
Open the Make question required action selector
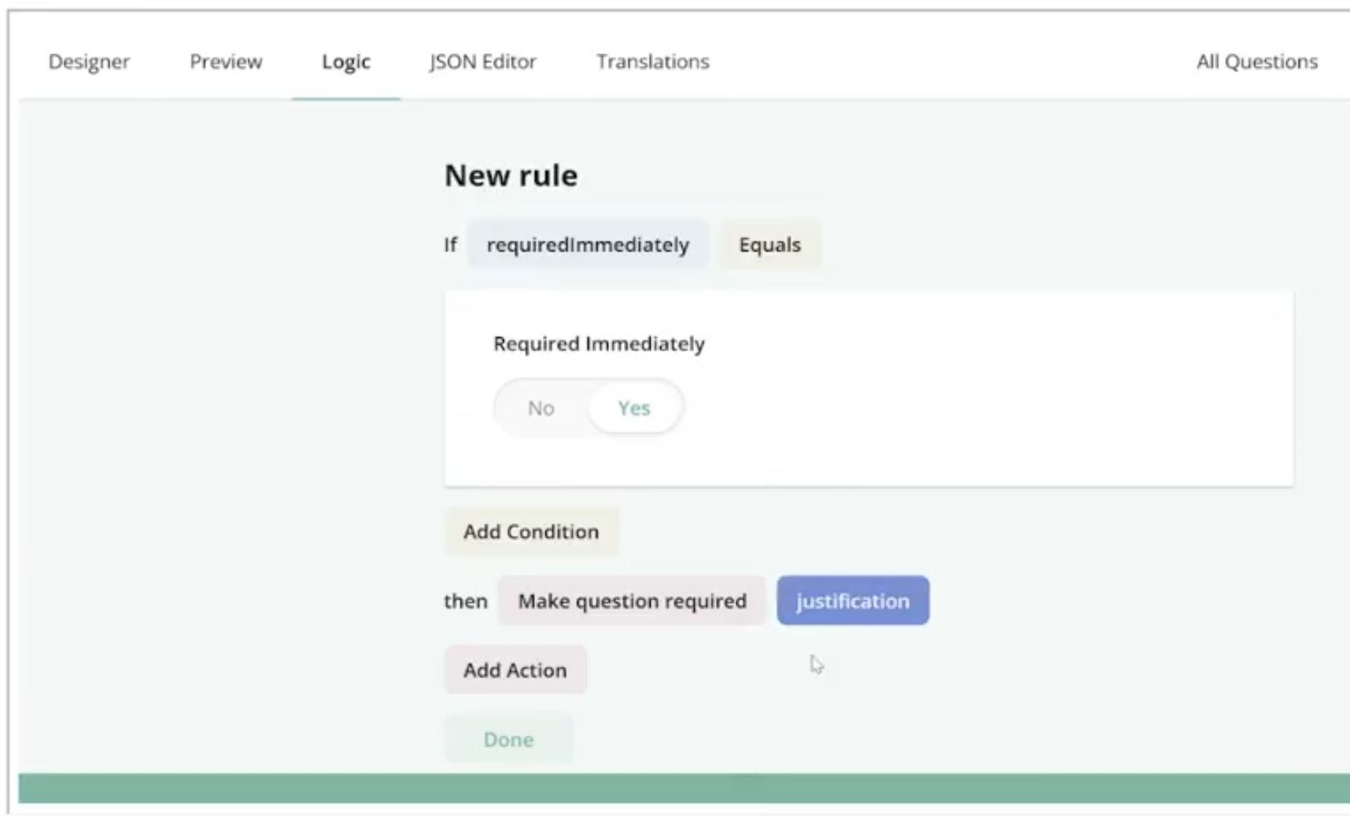(x=632, y=601)
